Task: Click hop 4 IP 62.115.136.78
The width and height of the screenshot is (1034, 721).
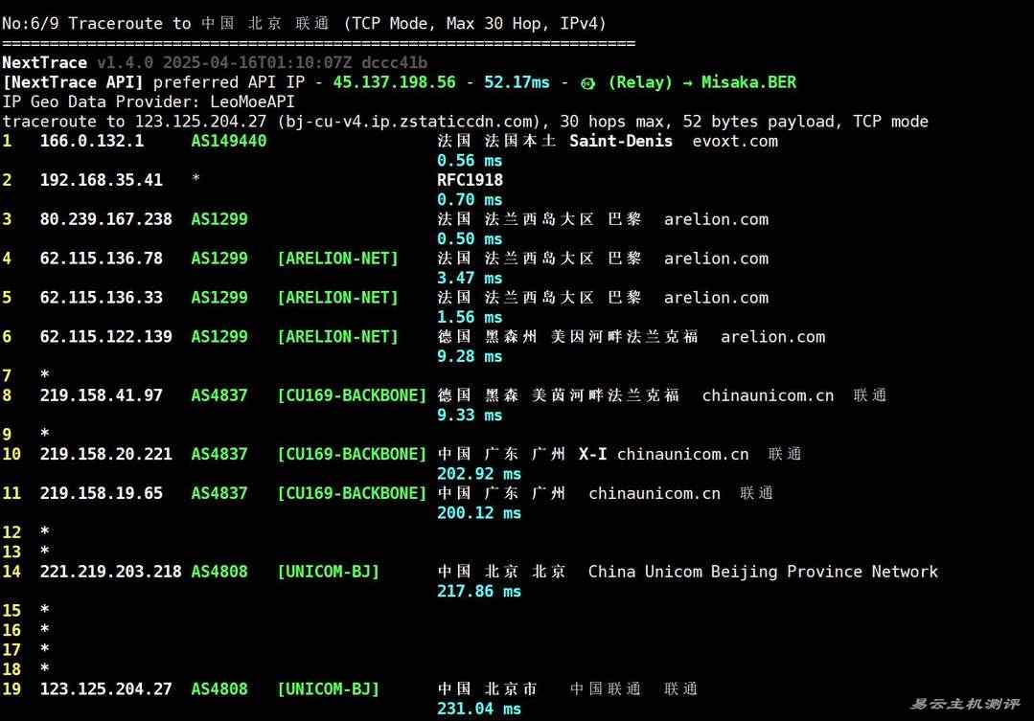Action: pyautogui.click(x=101, y=259)
